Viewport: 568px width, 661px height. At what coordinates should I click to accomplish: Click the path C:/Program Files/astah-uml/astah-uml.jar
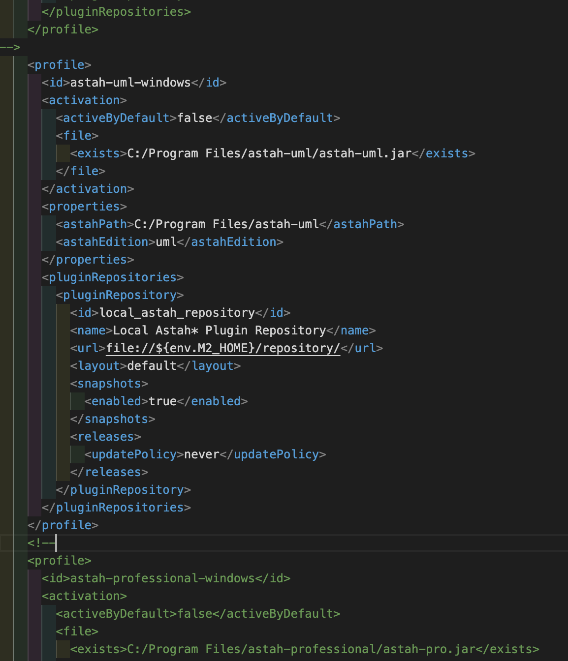pyautogui.click(x=269, y=153)
